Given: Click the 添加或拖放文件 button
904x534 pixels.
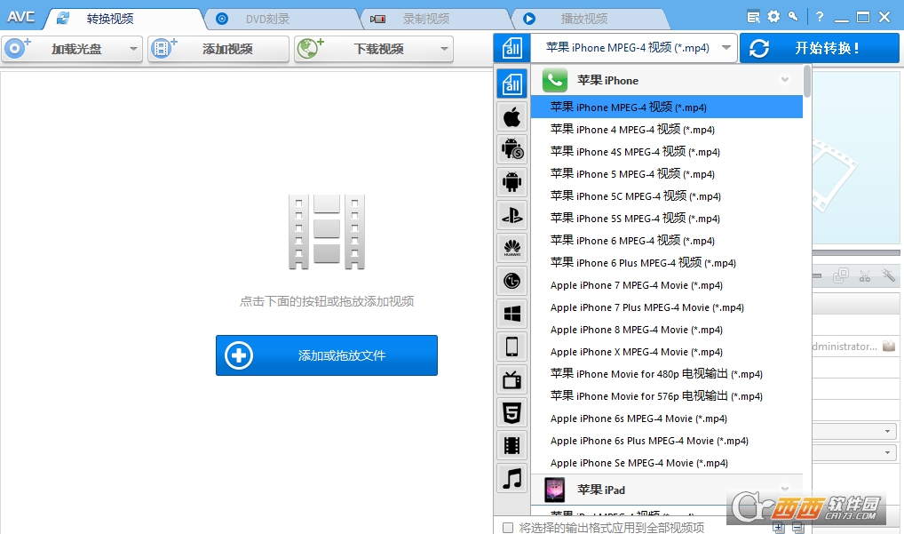Looking at the screenshot, I should [x=326, y=355].
